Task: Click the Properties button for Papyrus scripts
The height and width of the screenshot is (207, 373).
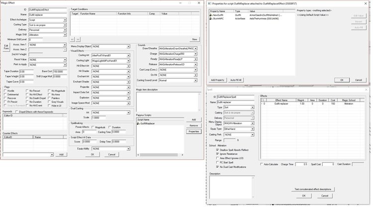Action: tap(193, 131)
